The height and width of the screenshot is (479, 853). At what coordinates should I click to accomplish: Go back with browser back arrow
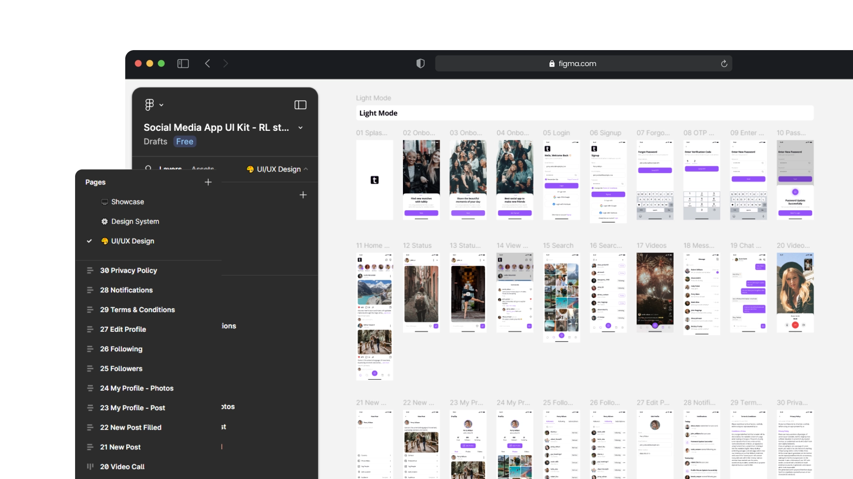(x=207, y=63)
